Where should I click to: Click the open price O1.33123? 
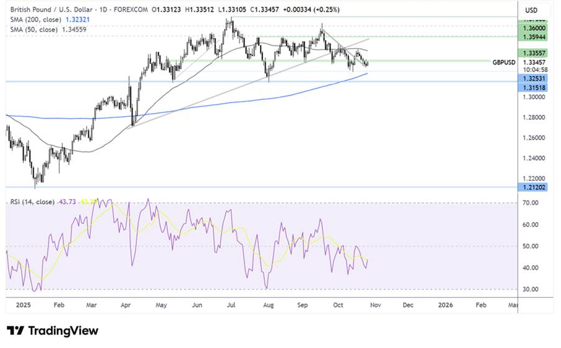pos(166,10)
